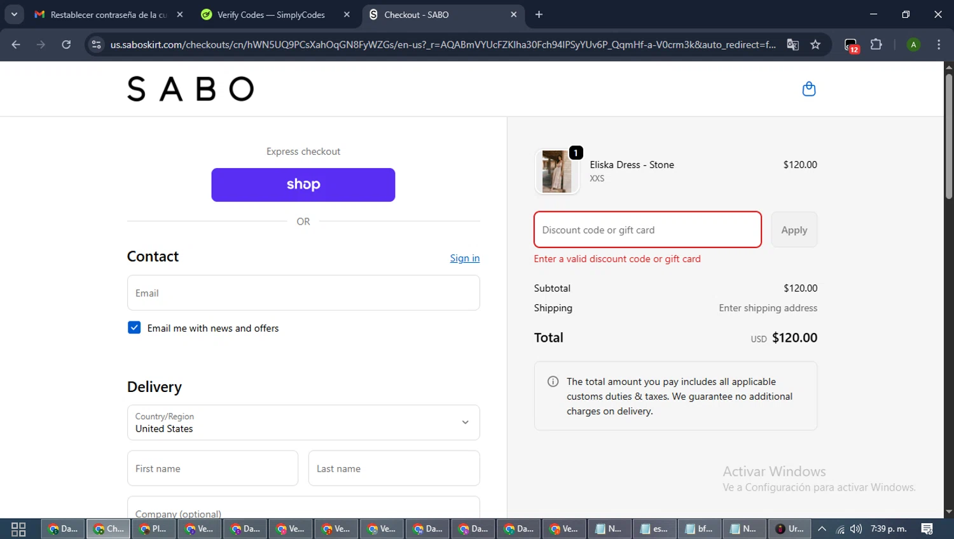The height and width of the screenshot is (539, 954).
Task: Uncheck Email me with news and offers
Action: point(134,328)
